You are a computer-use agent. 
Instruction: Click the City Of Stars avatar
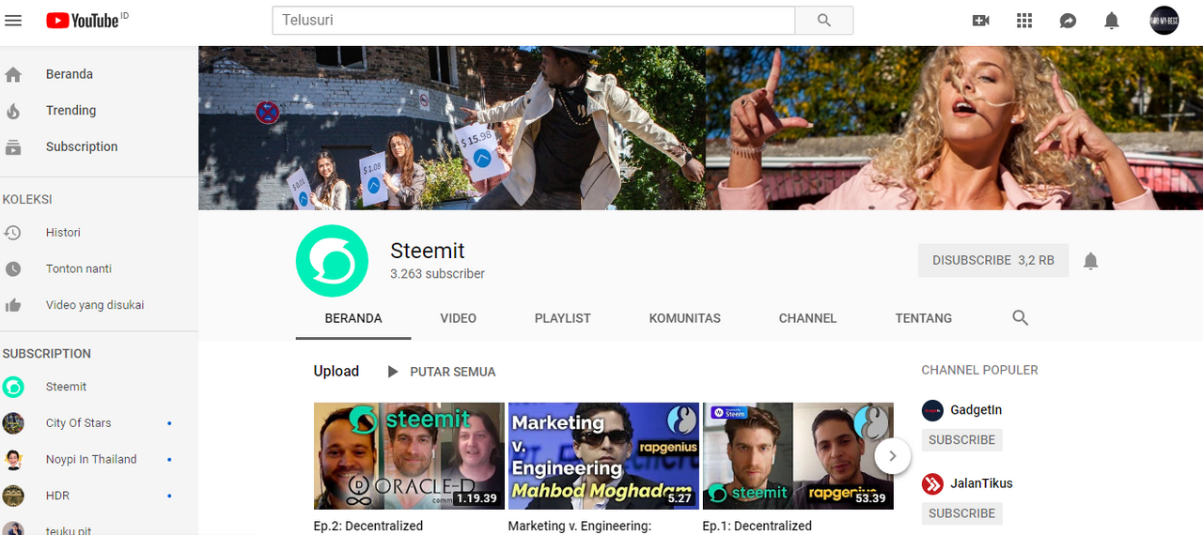click(x=13, y=423)
